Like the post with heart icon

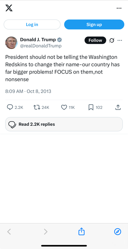(64, 108)
